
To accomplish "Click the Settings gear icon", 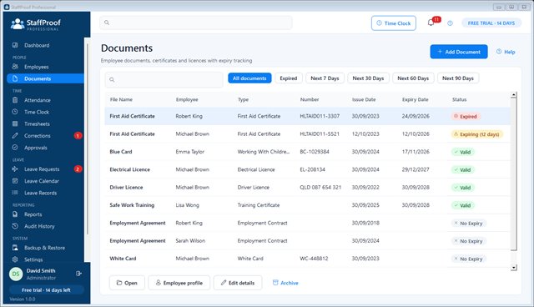I will (x=15, y=259).
